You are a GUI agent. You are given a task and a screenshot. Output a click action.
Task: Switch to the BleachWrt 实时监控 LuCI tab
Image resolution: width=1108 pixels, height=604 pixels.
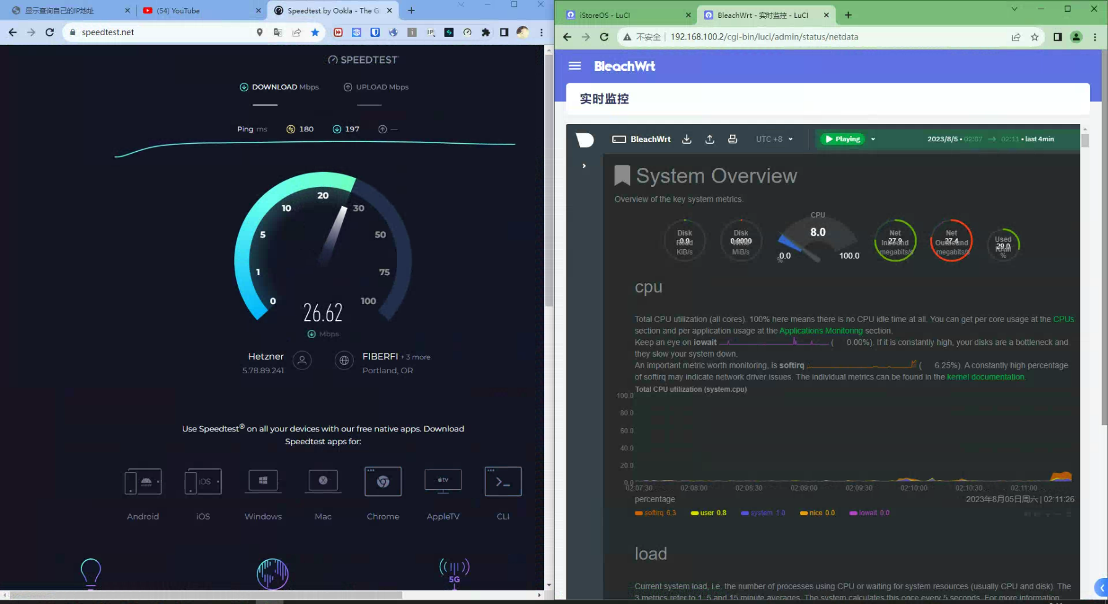coord(766,15)
